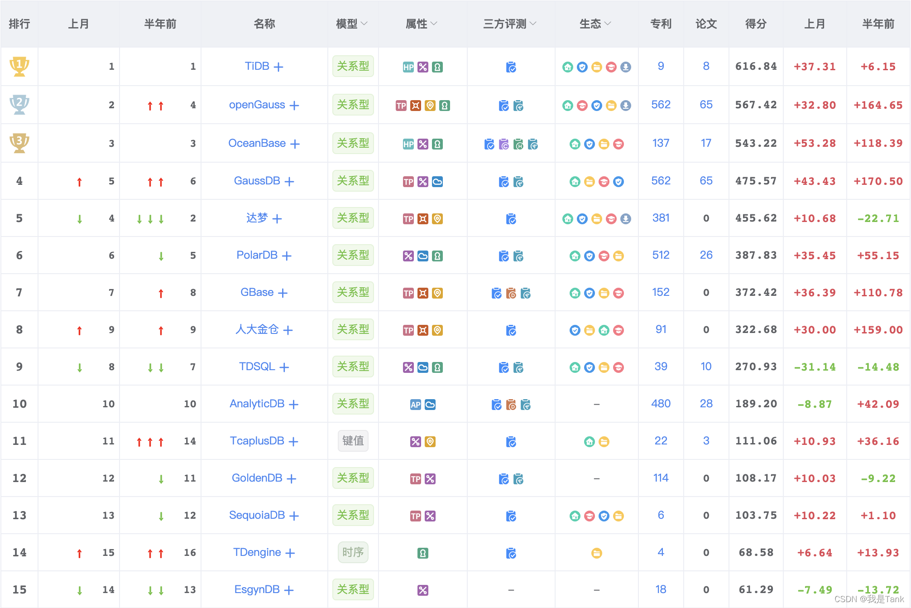Open the 生态 column filter dropdown
The width and height of the screenshot is (911, 608).
click(608, 23)
